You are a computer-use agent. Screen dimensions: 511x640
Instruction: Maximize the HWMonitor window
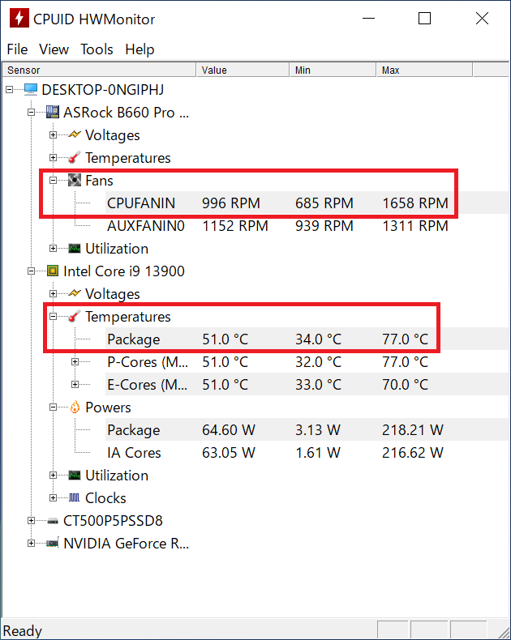[x=424, y=19]
